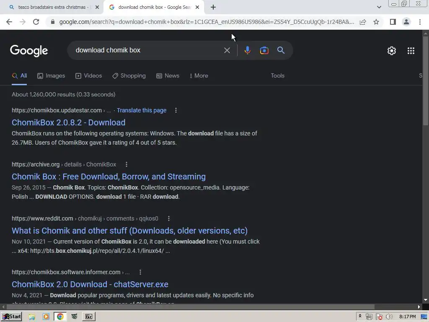Click the 8:17 PM clock

coord(407,317)
